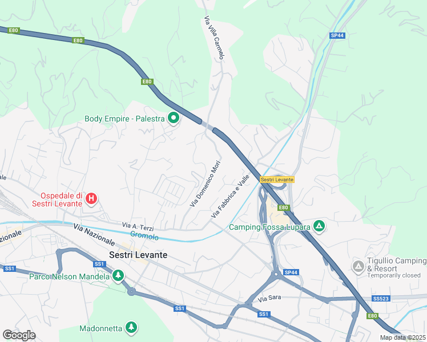This screenshot has width=427, height=342.
Task: Click the Tigullio Camping & Resort gray marker
Action: pyautogui.click(x=358, y=267)
